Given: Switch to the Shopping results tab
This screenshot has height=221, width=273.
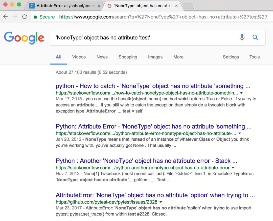Looking at the screenshot, I should point(128,57).
